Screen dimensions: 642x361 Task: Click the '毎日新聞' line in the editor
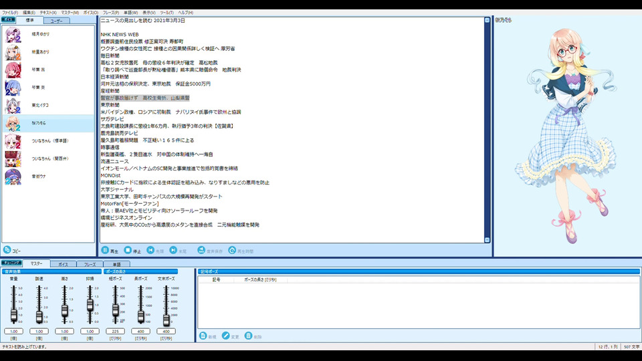(110, 55)
